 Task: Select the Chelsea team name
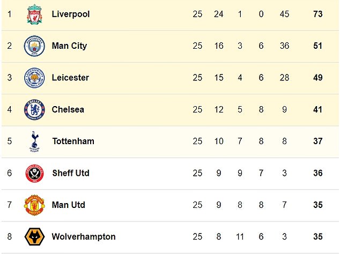(68, 109)
